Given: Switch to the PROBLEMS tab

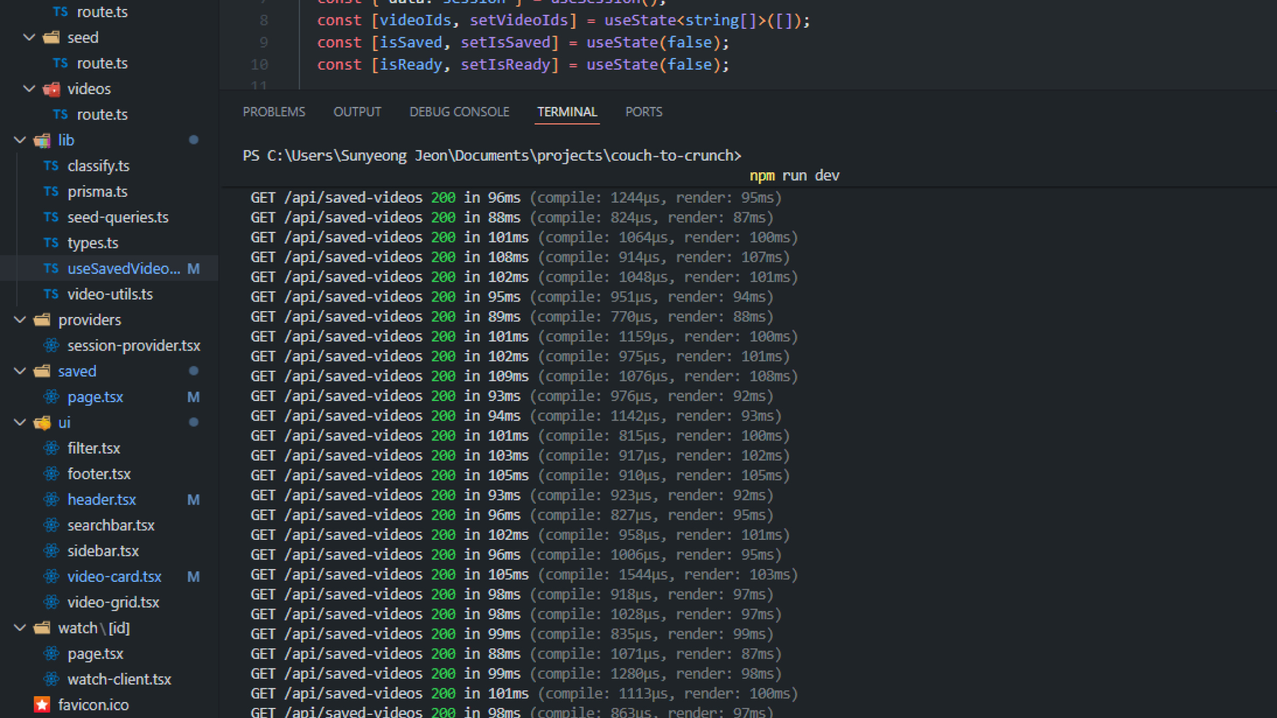Looking at the screenshot, I should coord(274,112).
